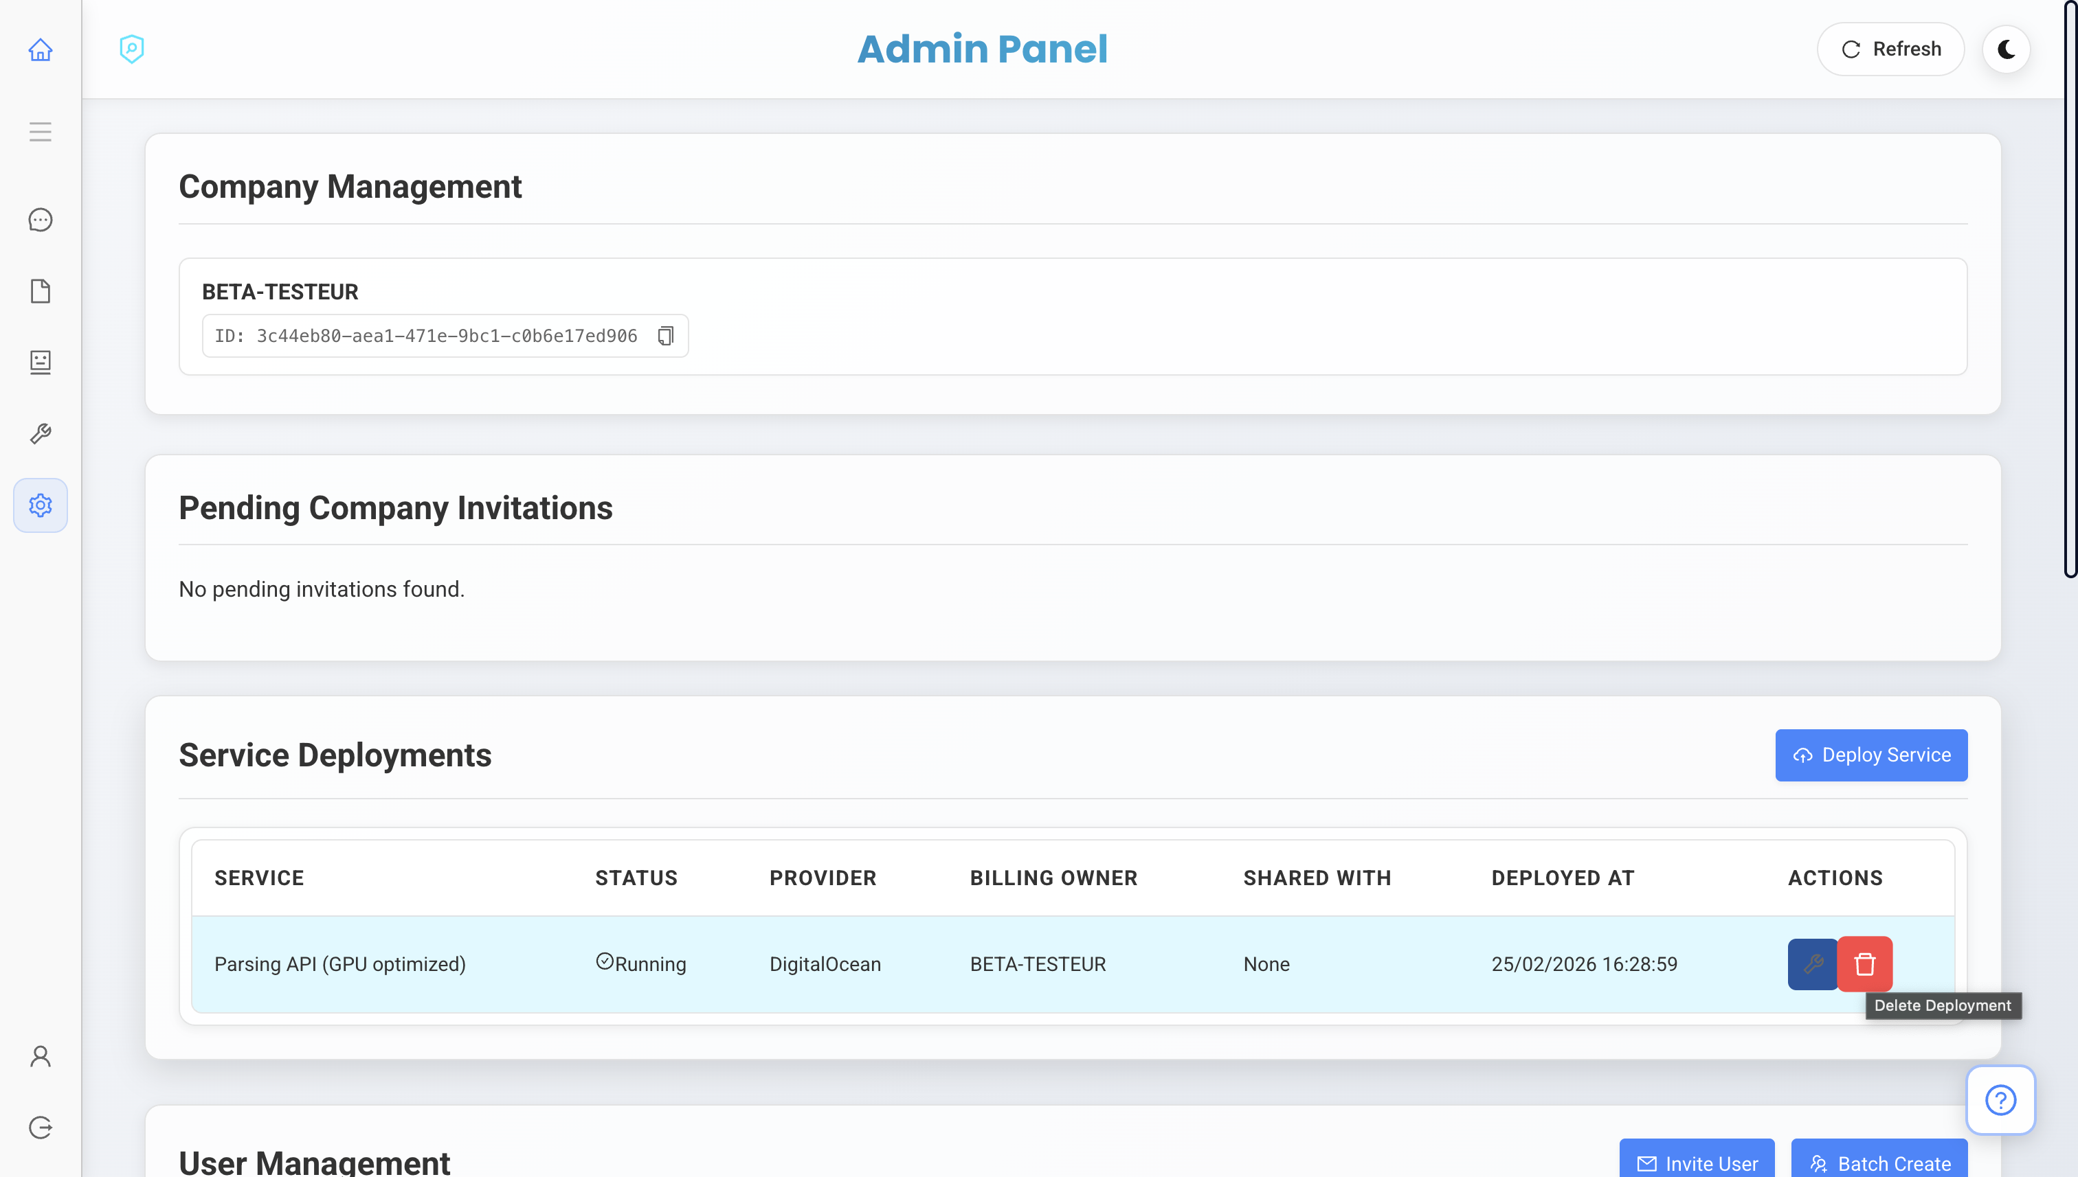The height and width of the screenshot is (1177, 2078).
Task: Select the Parsing API (GPU optimized) row
Action: pyautogui.click(x=339, y=964)
